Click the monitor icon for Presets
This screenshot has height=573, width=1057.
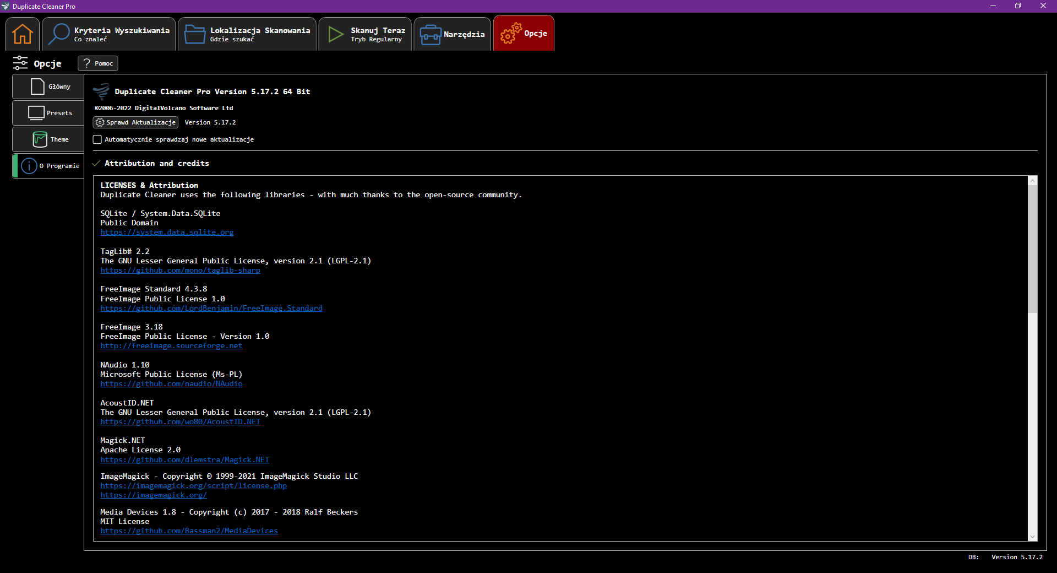36,113
